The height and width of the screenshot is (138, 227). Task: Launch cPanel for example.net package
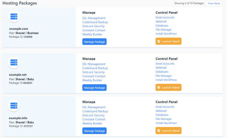(168, 87)
